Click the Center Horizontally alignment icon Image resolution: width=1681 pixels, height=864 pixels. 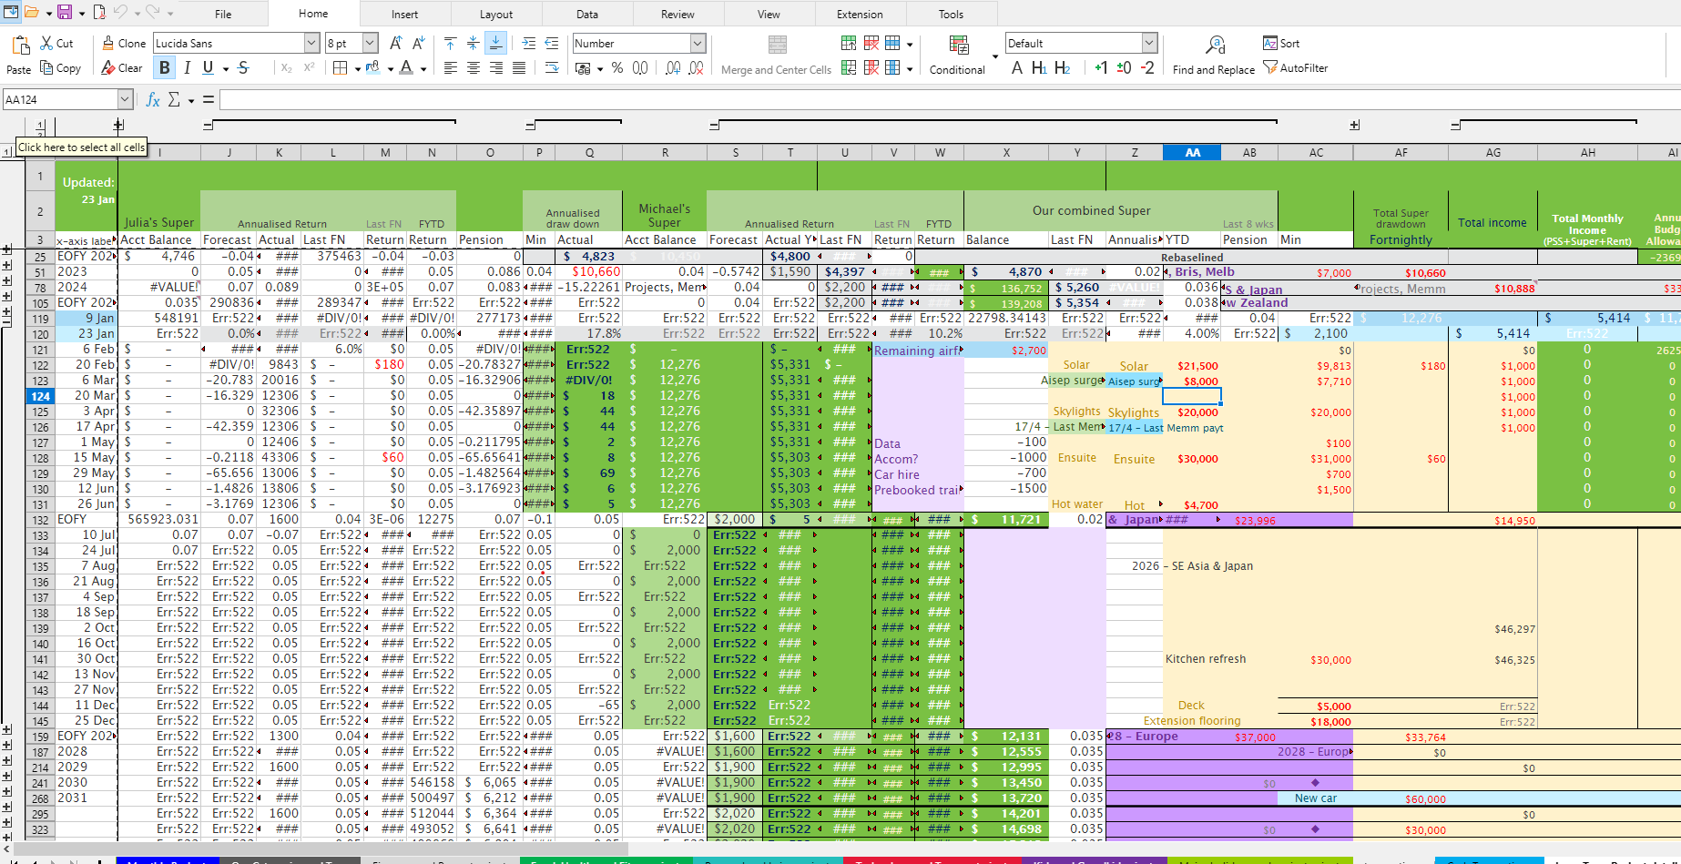pos(474,68)
